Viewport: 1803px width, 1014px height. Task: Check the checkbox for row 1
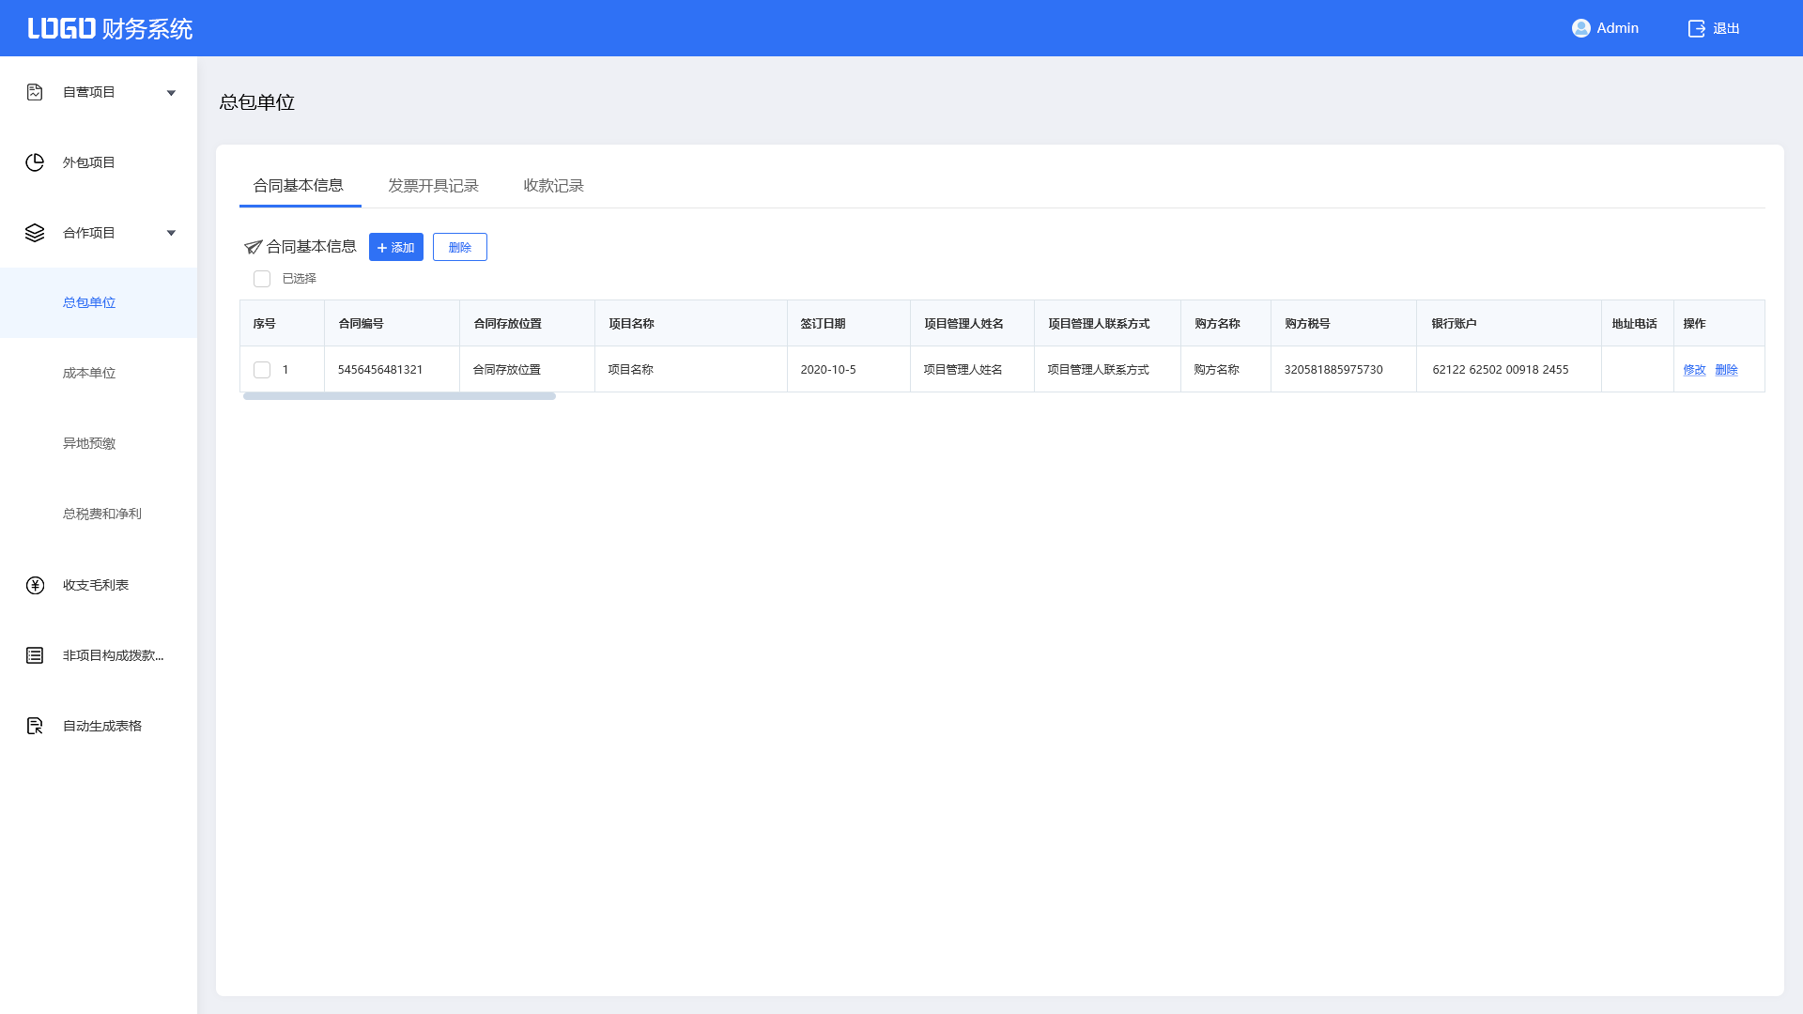tap(262, 370)
